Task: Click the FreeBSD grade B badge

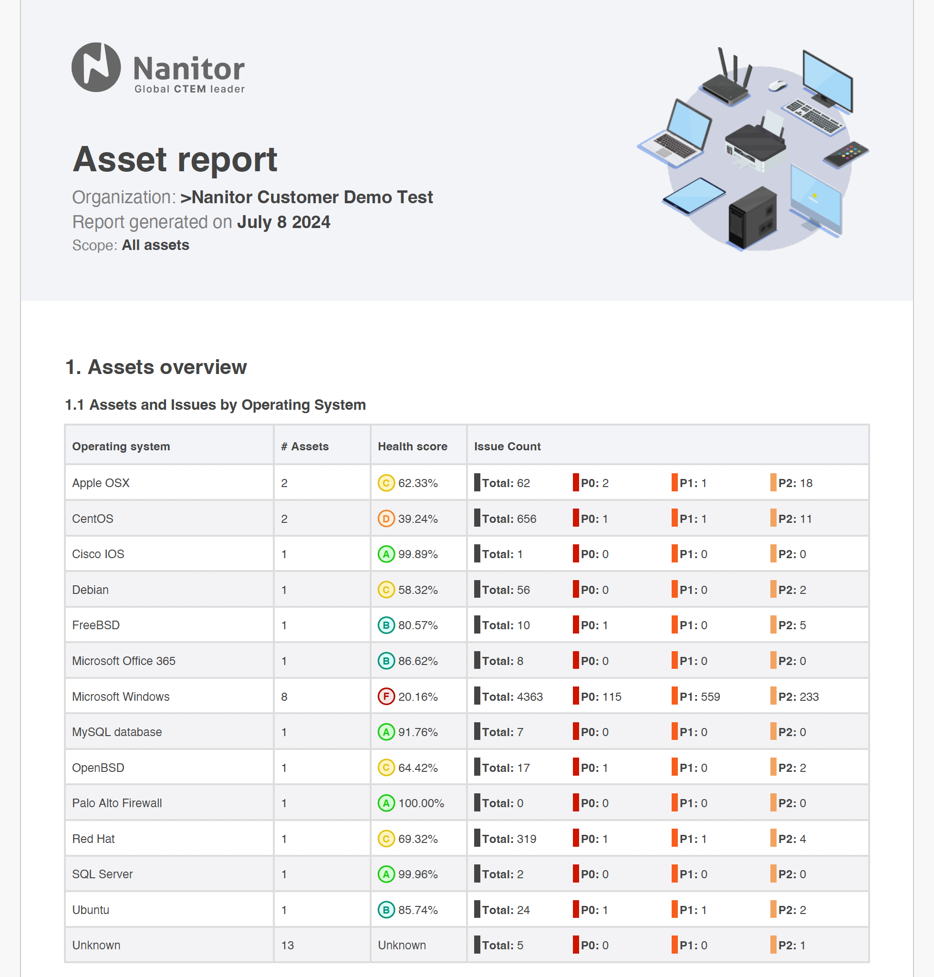Action: (386, 625)
